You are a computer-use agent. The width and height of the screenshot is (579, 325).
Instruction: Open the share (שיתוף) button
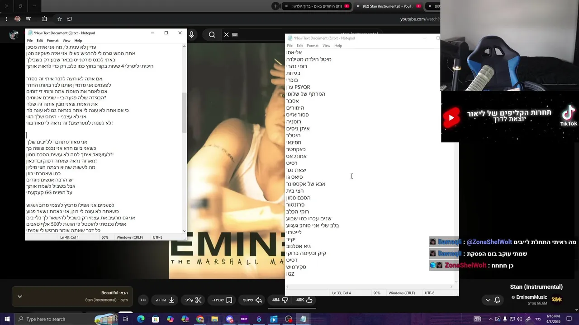[252, 300]
